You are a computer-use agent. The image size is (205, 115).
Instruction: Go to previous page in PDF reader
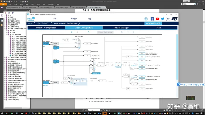click(86, 110)
